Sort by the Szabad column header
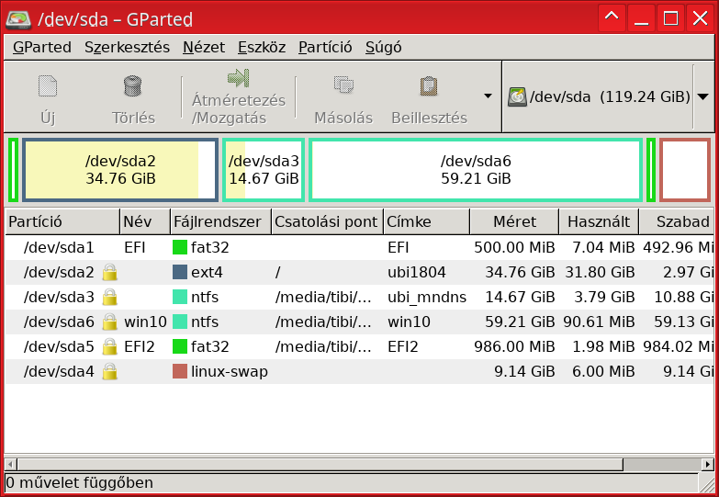The width and height of the screenshot is (719, 497). (x=677, y=221)
